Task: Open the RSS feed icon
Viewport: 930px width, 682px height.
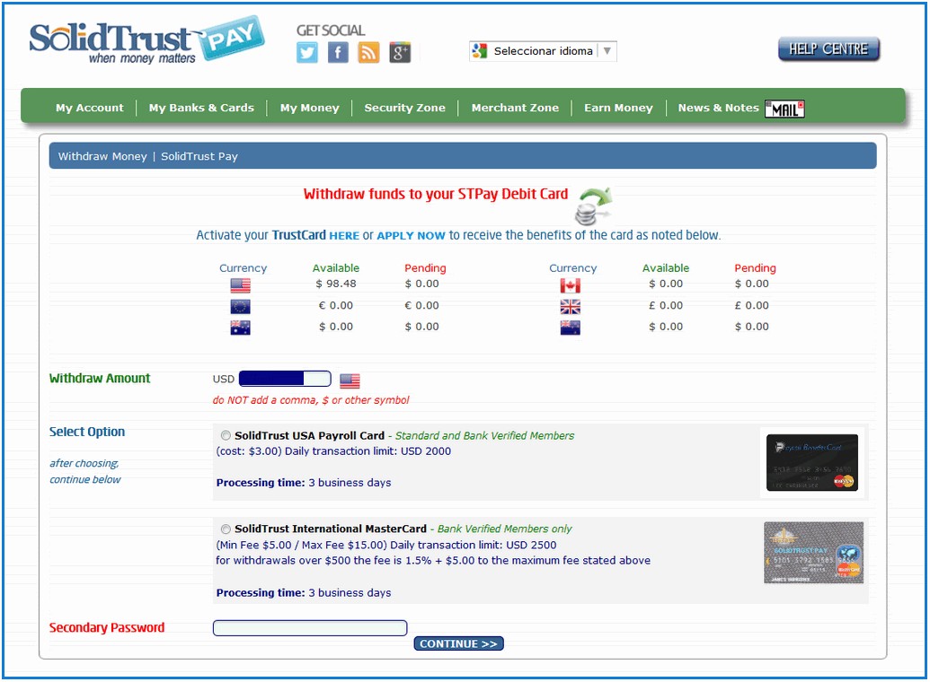Action: 369,53
